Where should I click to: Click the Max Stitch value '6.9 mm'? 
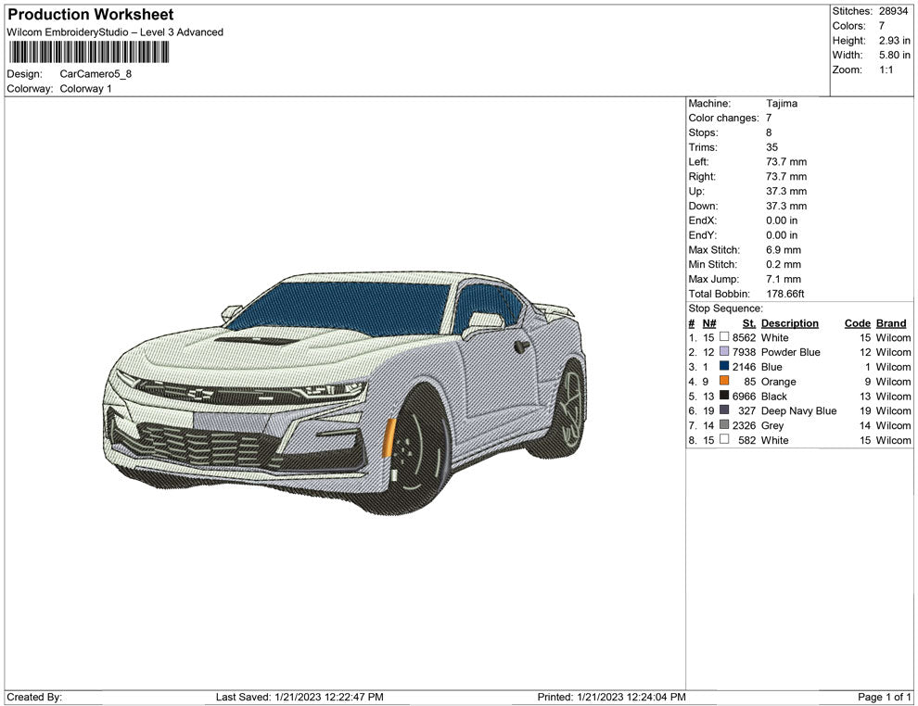[784, 250]
